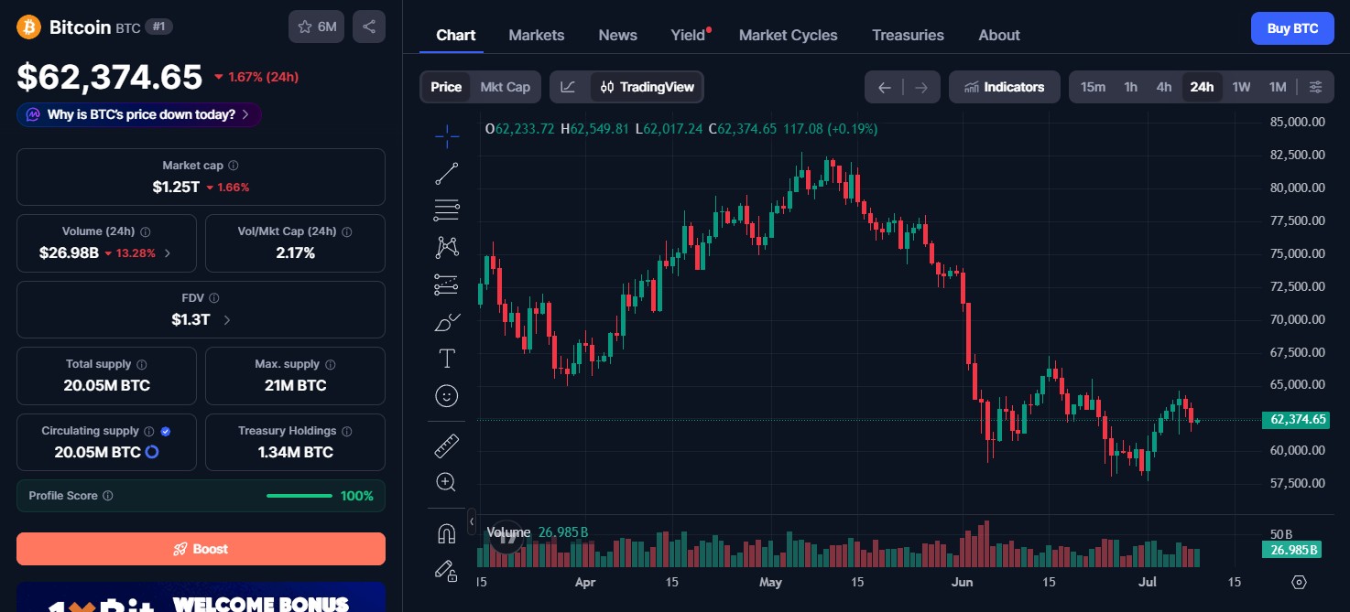The image size is (1350, 612).
Task: Click the Profile Score info icon
Action: [x=108, y=496]
